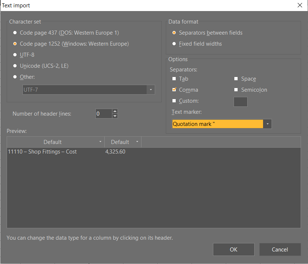Click the custom separator input box
308x264 pixels.
(240, 102)
